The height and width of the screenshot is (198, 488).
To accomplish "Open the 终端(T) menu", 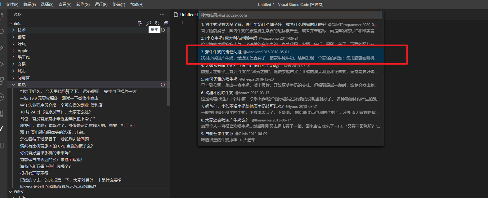I will 119,4.
